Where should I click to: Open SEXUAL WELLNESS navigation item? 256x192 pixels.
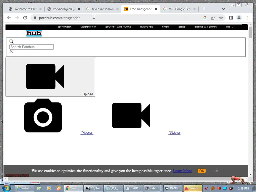point(118,27)
